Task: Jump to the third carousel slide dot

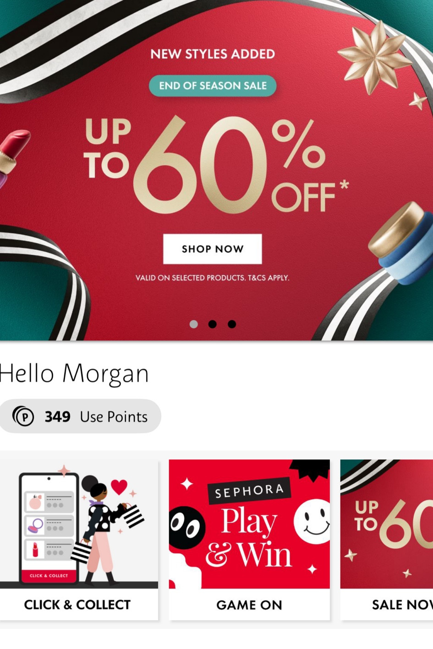Action: coord(232,324)
